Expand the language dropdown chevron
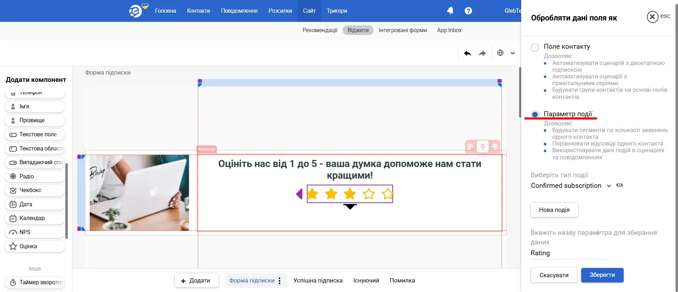The height and width of the screenshot is (292, 678). tap(512, 53)
